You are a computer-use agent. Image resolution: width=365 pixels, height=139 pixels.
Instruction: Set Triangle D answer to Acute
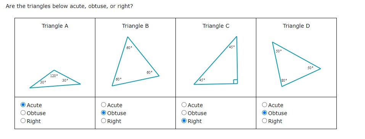[x=264, y=105]
